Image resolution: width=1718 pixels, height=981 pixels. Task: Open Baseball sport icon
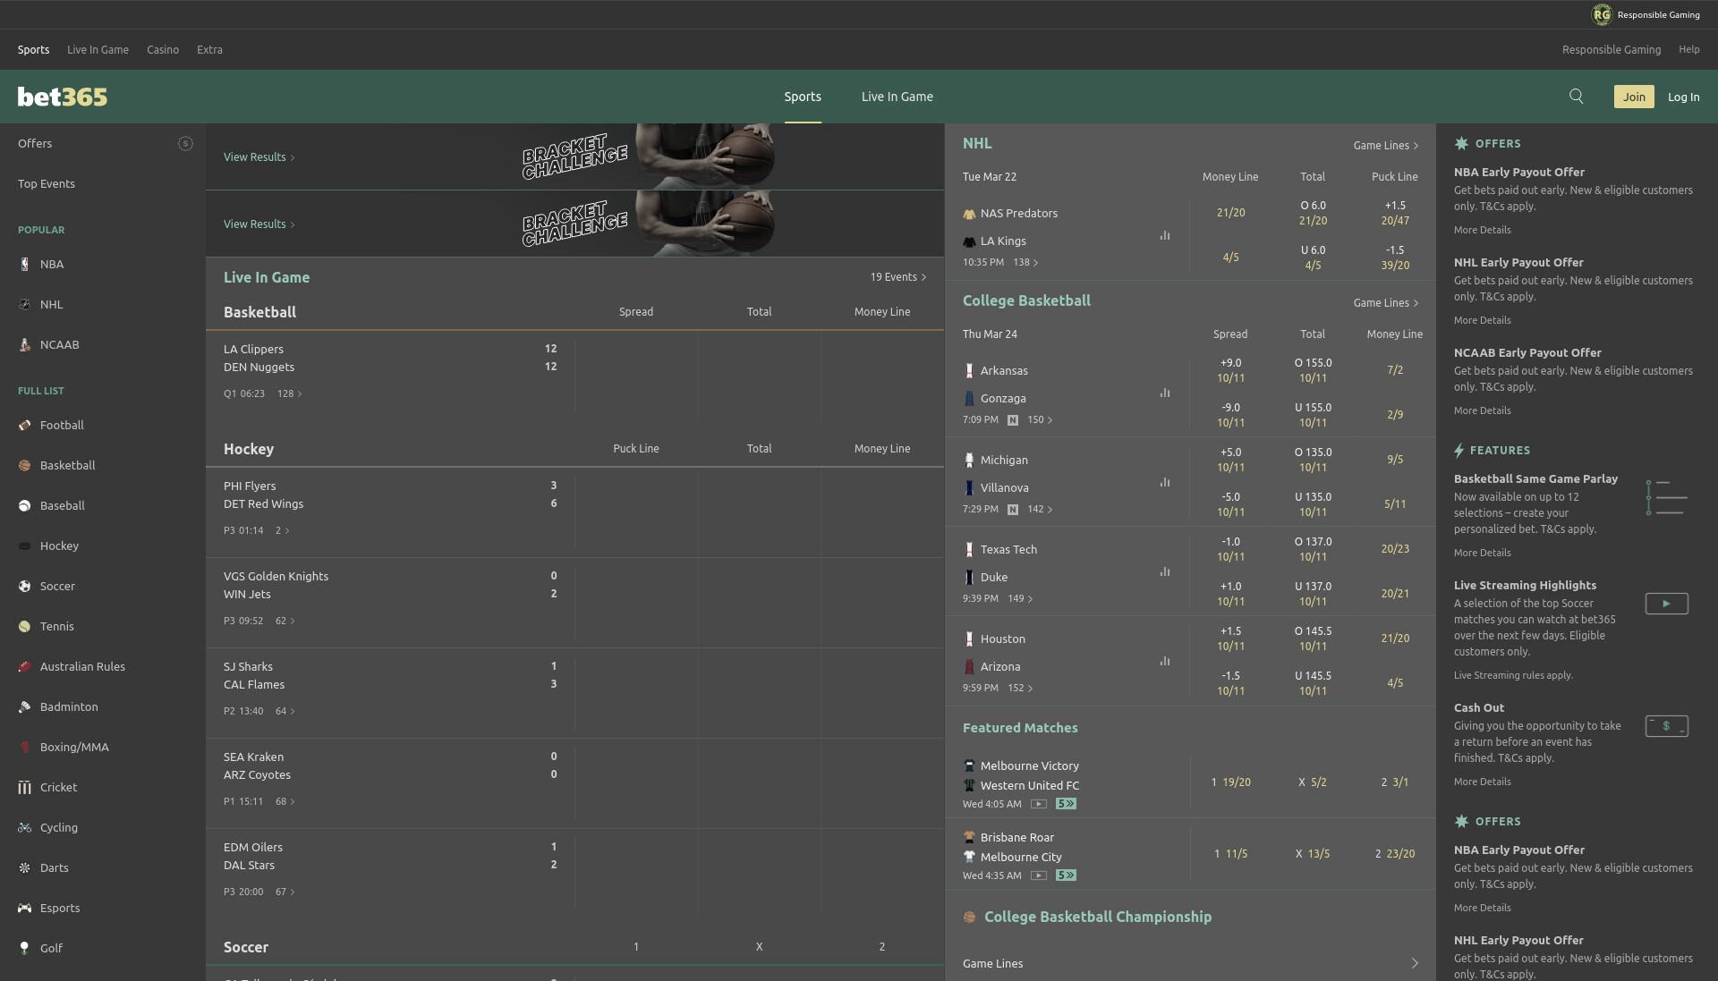pos(25,505)
